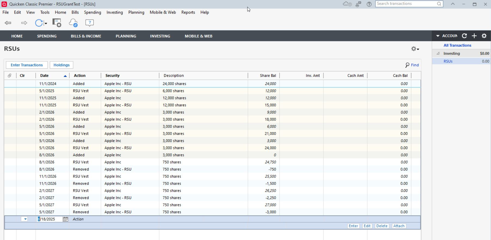Click the Find magnifier link

412,65
